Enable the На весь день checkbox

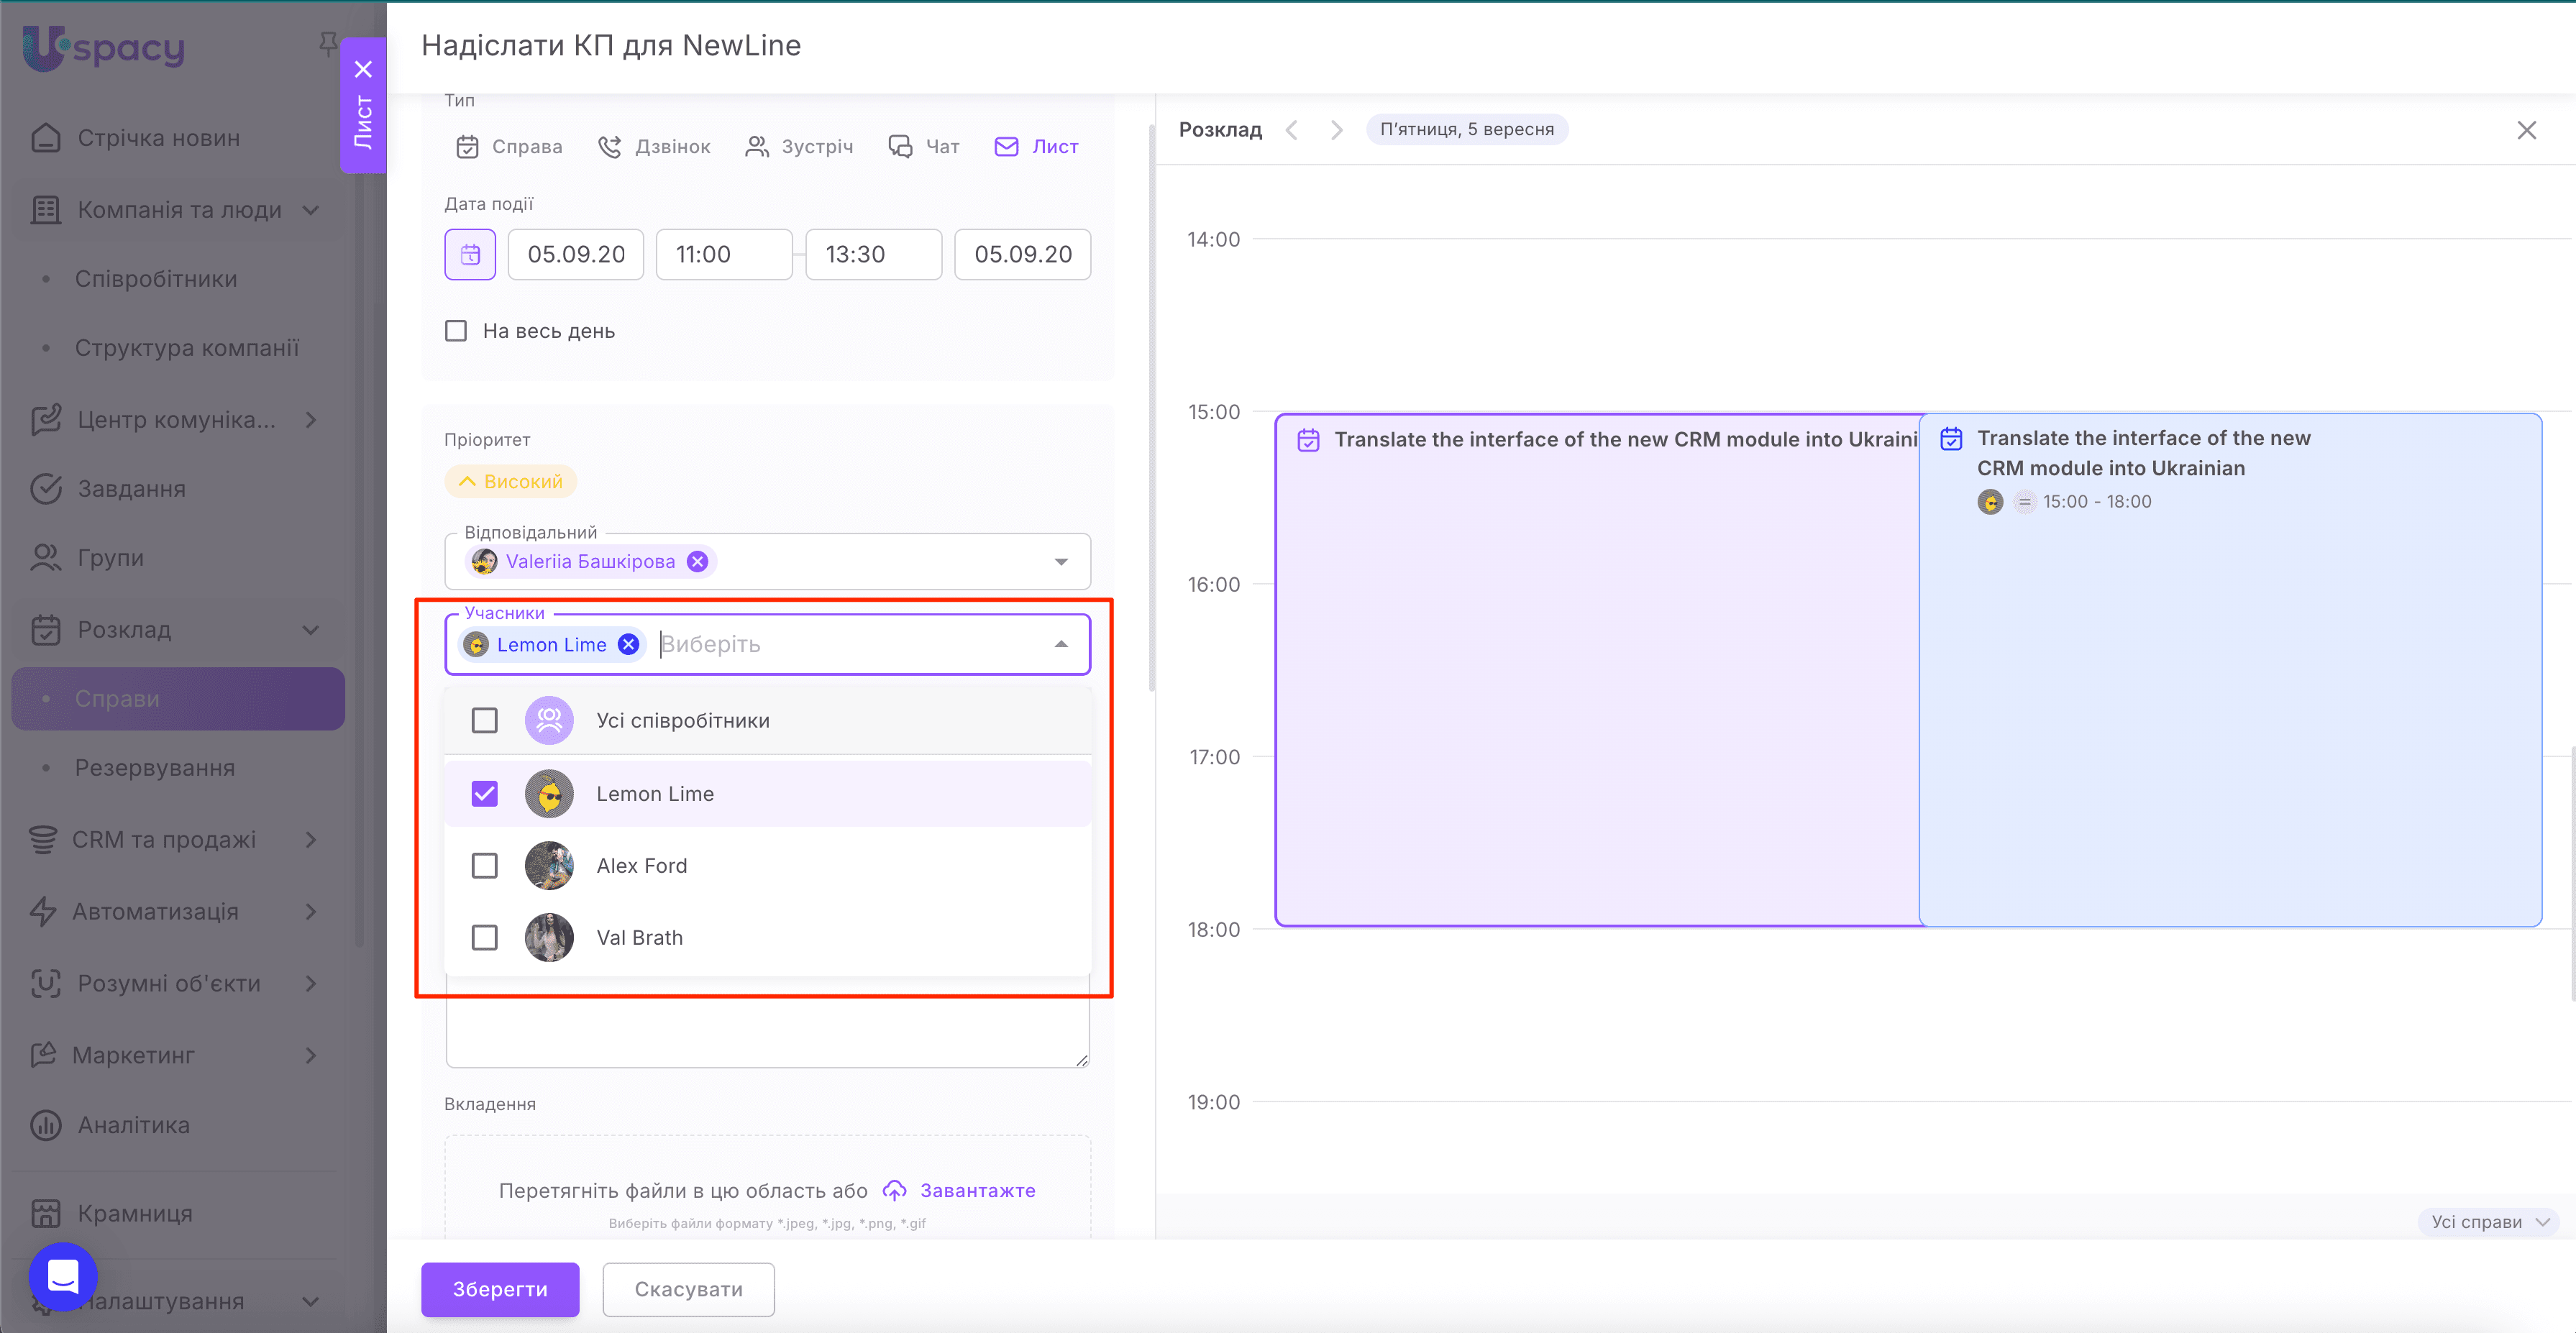coord(456,331)
